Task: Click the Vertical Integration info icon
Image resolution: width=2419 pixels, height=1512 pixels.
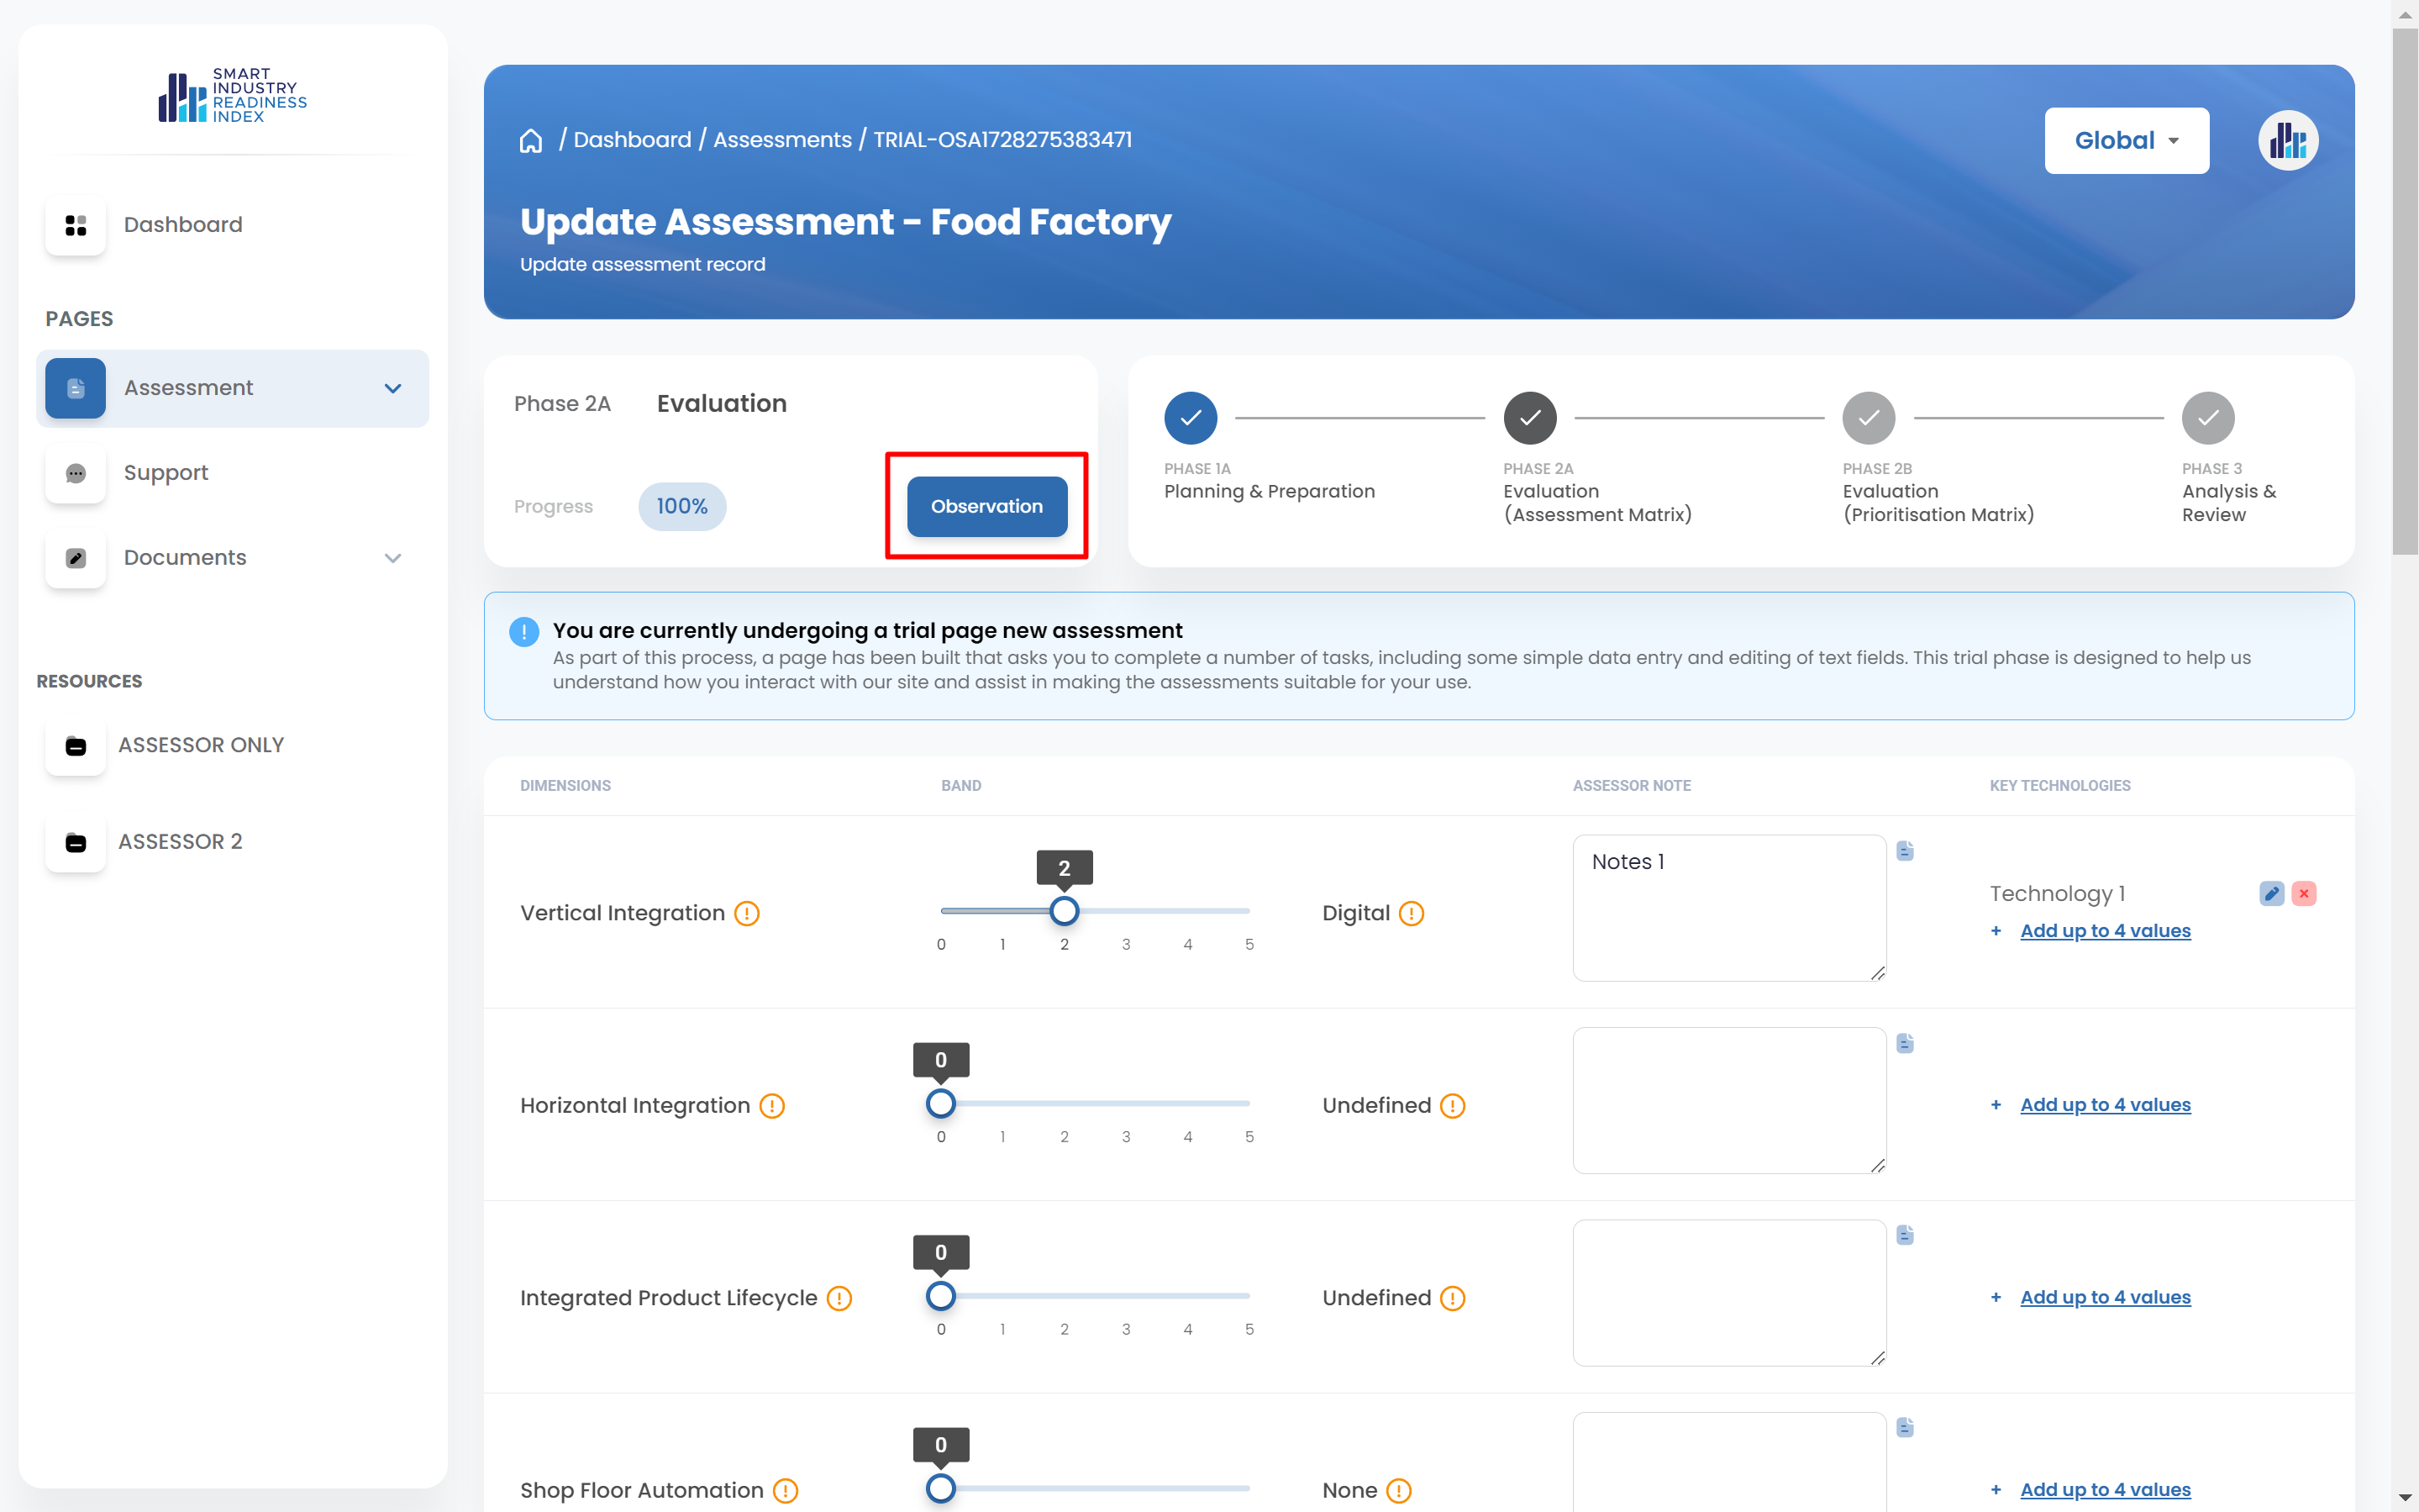Action: (x=747, y=913)
